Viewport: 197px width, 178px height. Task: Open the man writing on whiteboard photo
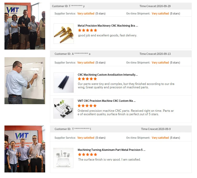pyautogui.click(x=25, y=81)
